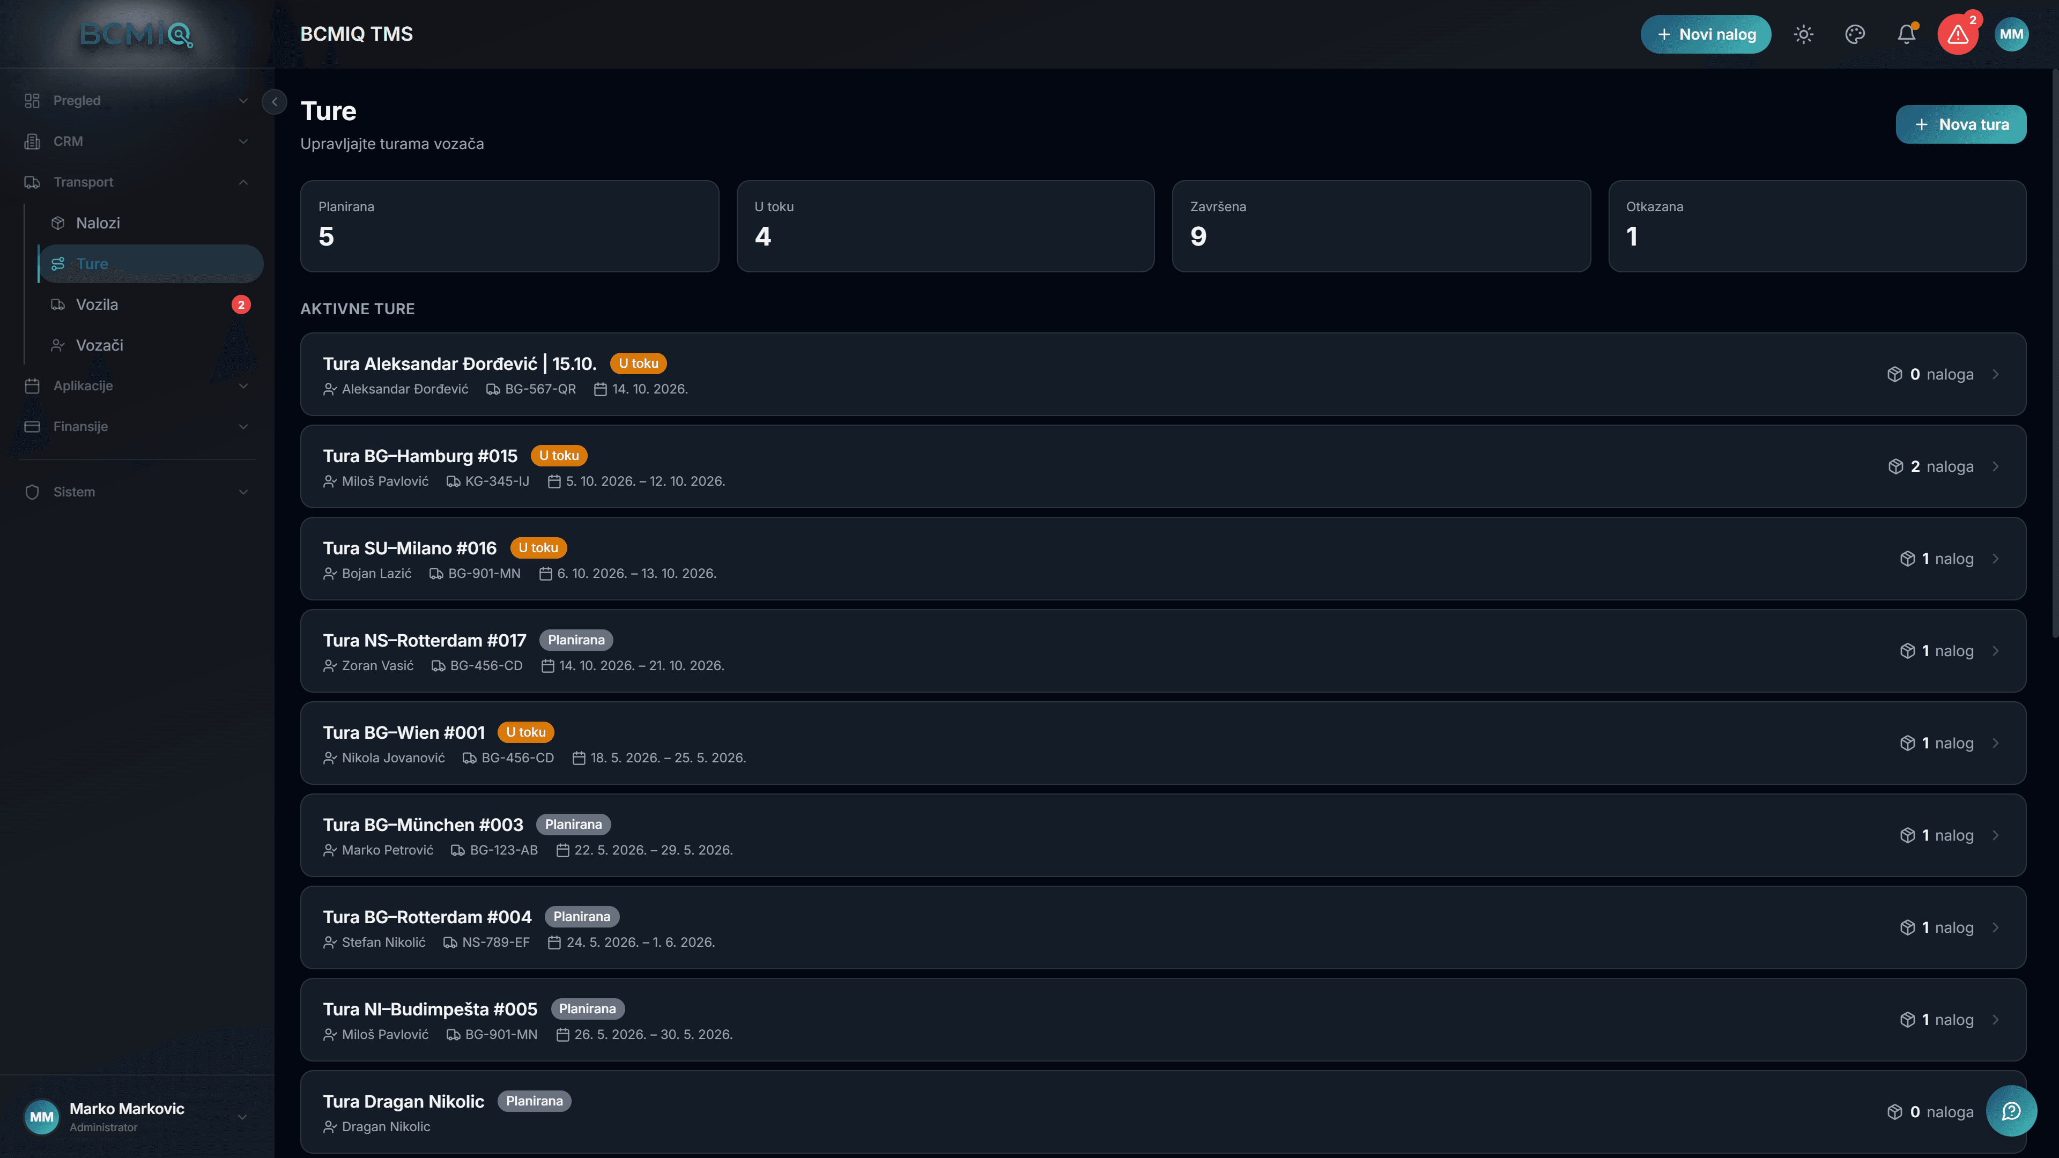Collapse the Transport section chevron
Image resolution: width=2059 pixels, height=1158 pixels.
pyautogui.click(x=243, y=182)
